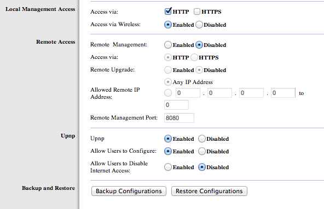Select the specific IP range radio button
Screen dimensions: 324x209
(168, 93)
